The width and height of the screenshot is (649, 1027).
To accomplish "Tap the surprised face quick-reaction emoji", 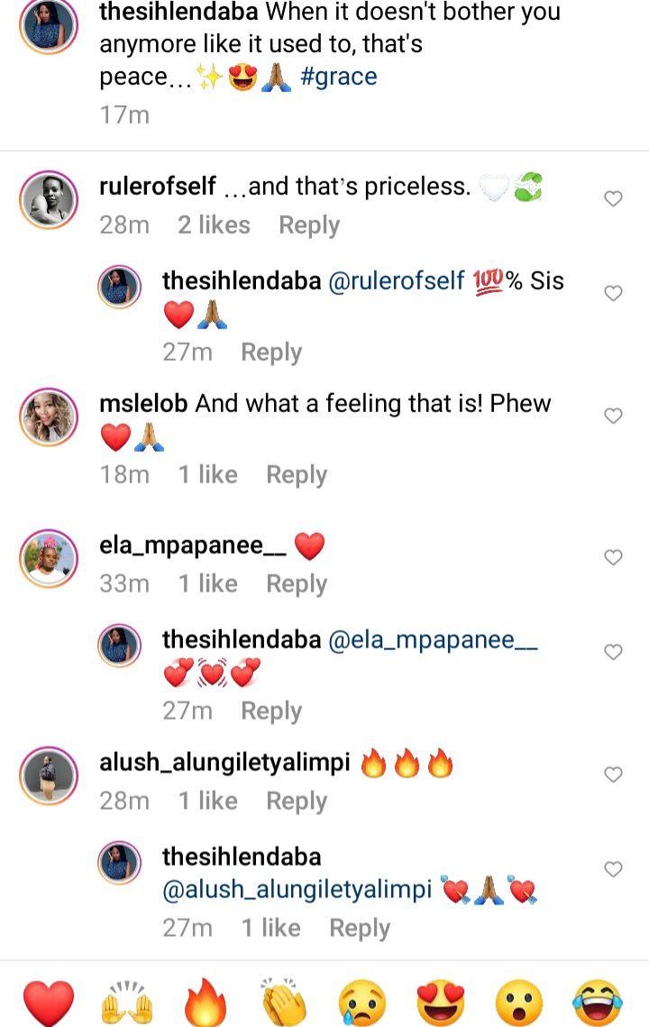I will click(519, 1003).
